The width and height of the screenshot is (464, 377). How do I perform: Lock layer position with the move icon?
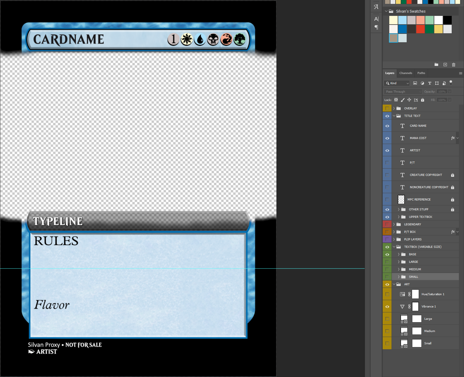pos(409,100)
